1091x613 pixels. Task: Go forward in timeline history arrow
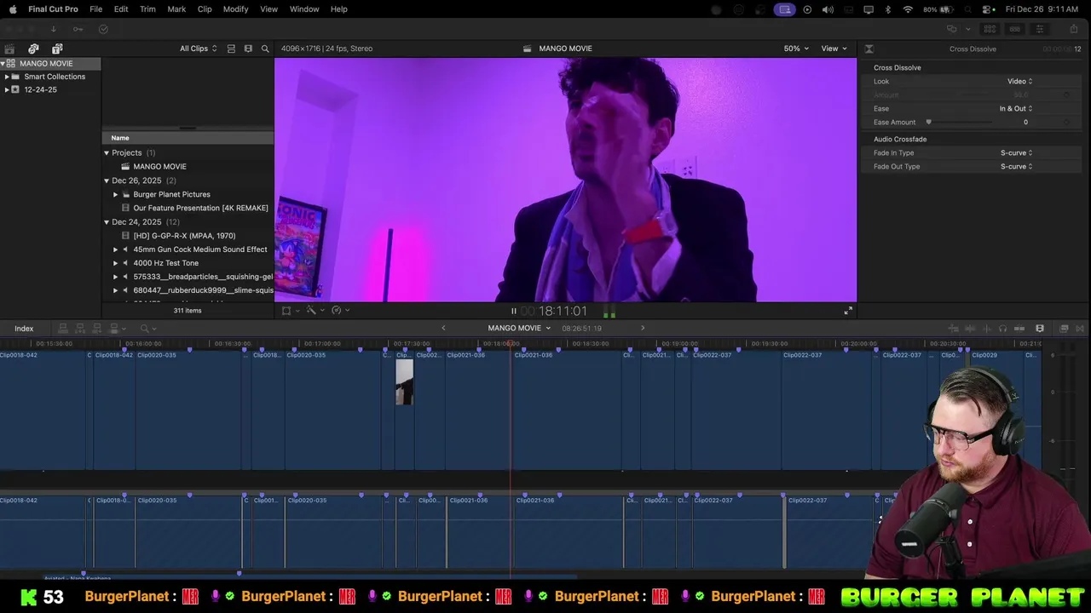coord(643,329)
